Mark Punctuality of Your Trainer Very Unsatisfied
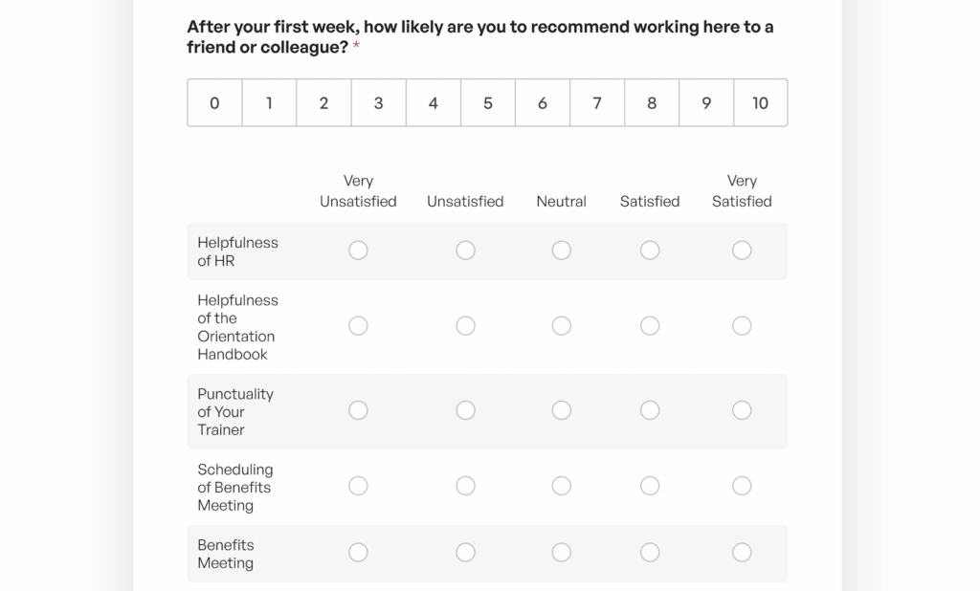The width and height of the screenshot is (980, 591). (x=358, y=410)
